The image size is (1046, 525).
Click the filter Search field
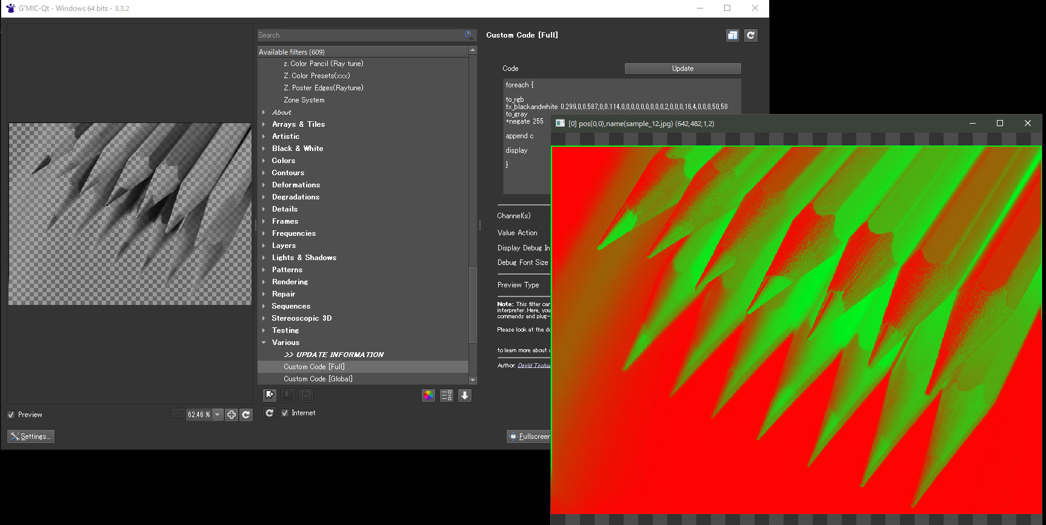[x=361, y=35]
